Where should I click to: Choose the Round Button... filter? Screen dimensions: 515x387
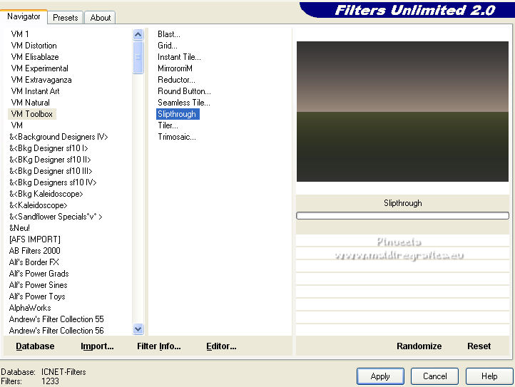(x=184, y=91)
